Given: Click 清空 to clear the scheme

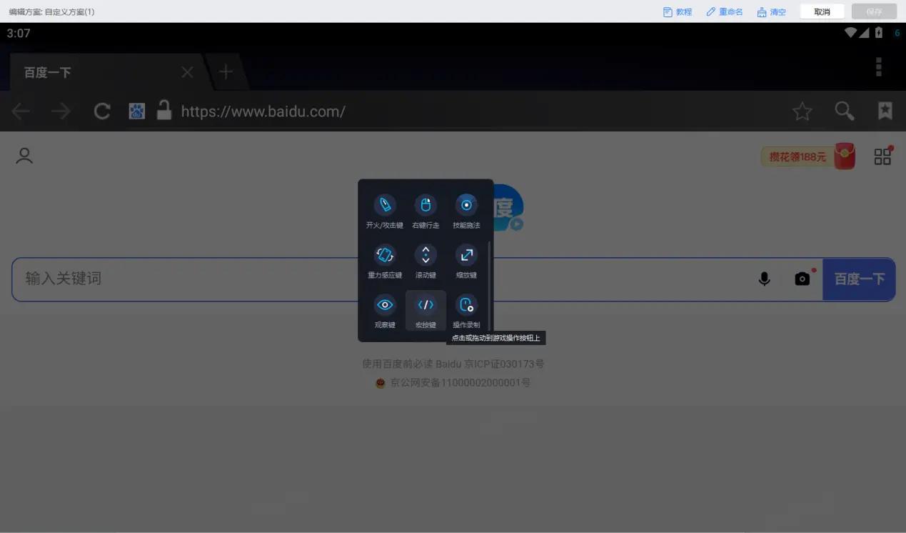Looking at the screenshot, I should (x=772, y=11).
